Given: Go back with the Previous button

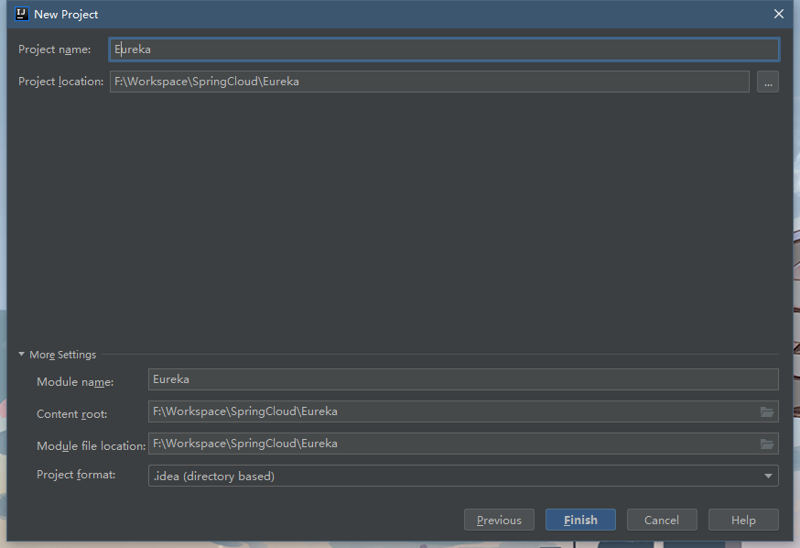Looking at the screenshot, I should pos(499,520).
